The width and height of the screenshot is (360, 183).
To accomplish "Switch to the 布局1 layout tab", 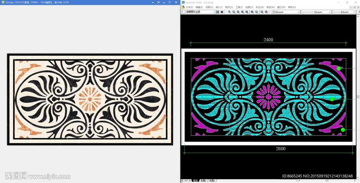I will tap(203, 181).
